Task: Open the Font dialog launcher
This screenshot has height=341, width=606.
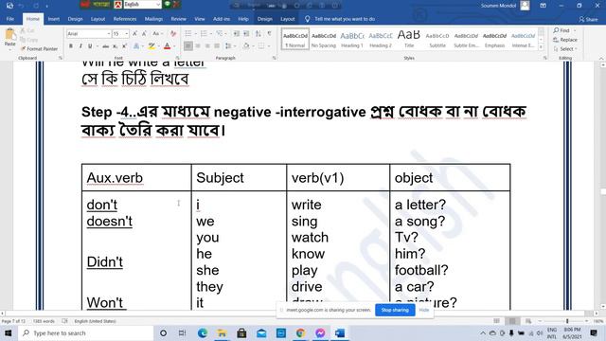Action: coord(177,58)
